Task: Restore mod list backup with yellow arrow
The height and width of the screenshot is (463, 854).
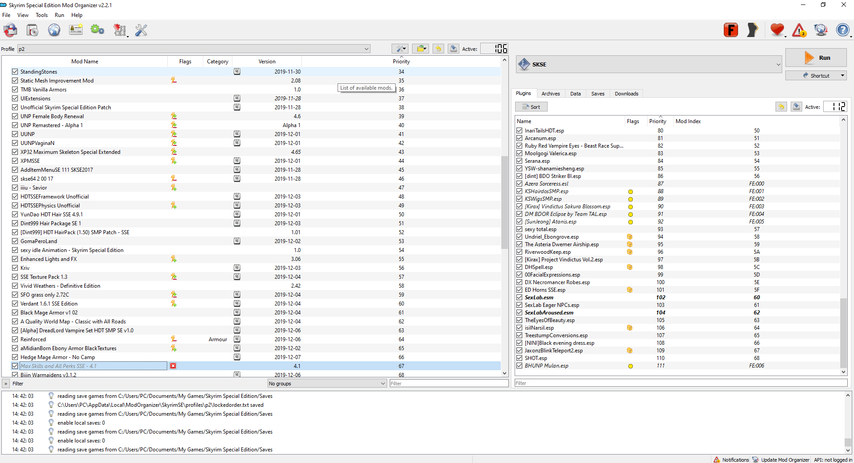Action: click(438, 49)
